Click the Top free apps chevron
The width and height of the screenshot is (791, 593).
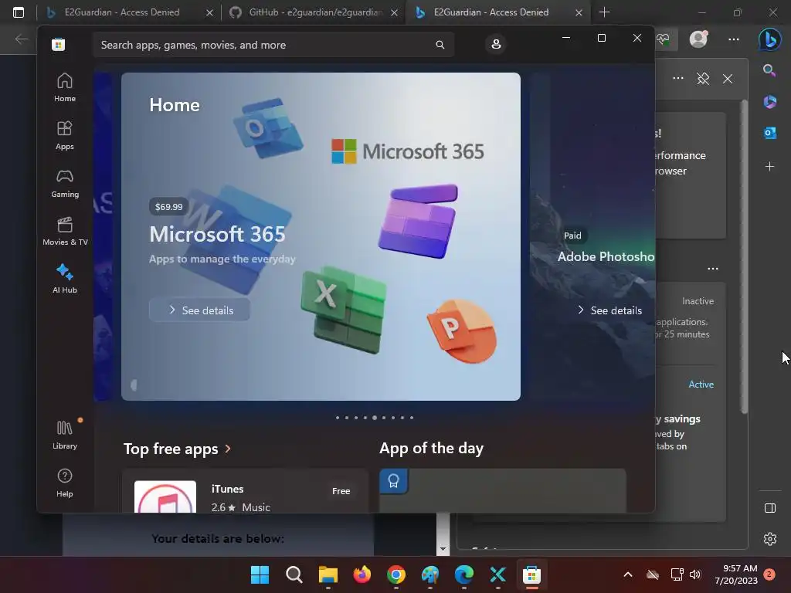(x=228, y=449)
